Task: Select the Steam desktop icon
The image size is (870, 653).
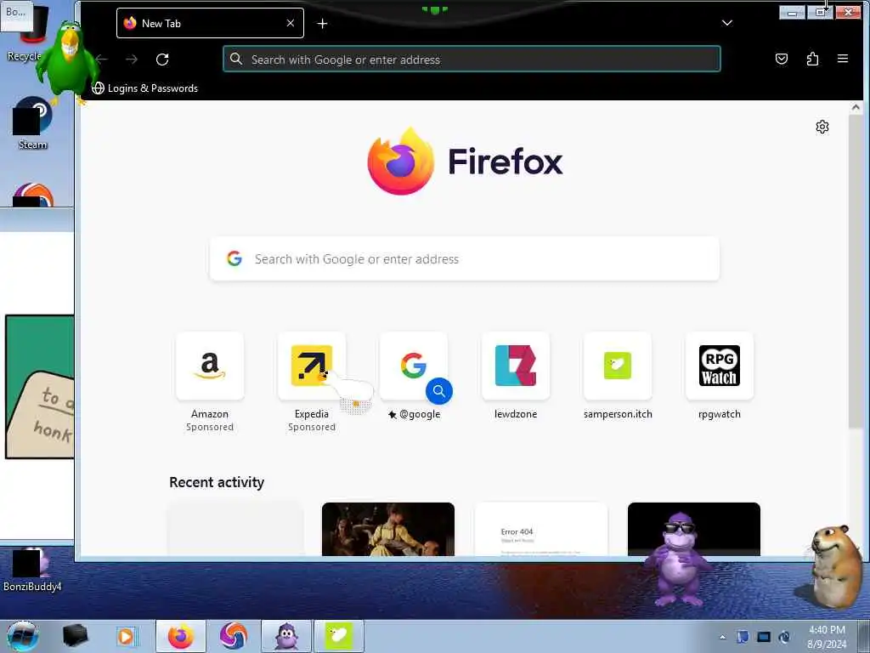Action: pos(33,123)
